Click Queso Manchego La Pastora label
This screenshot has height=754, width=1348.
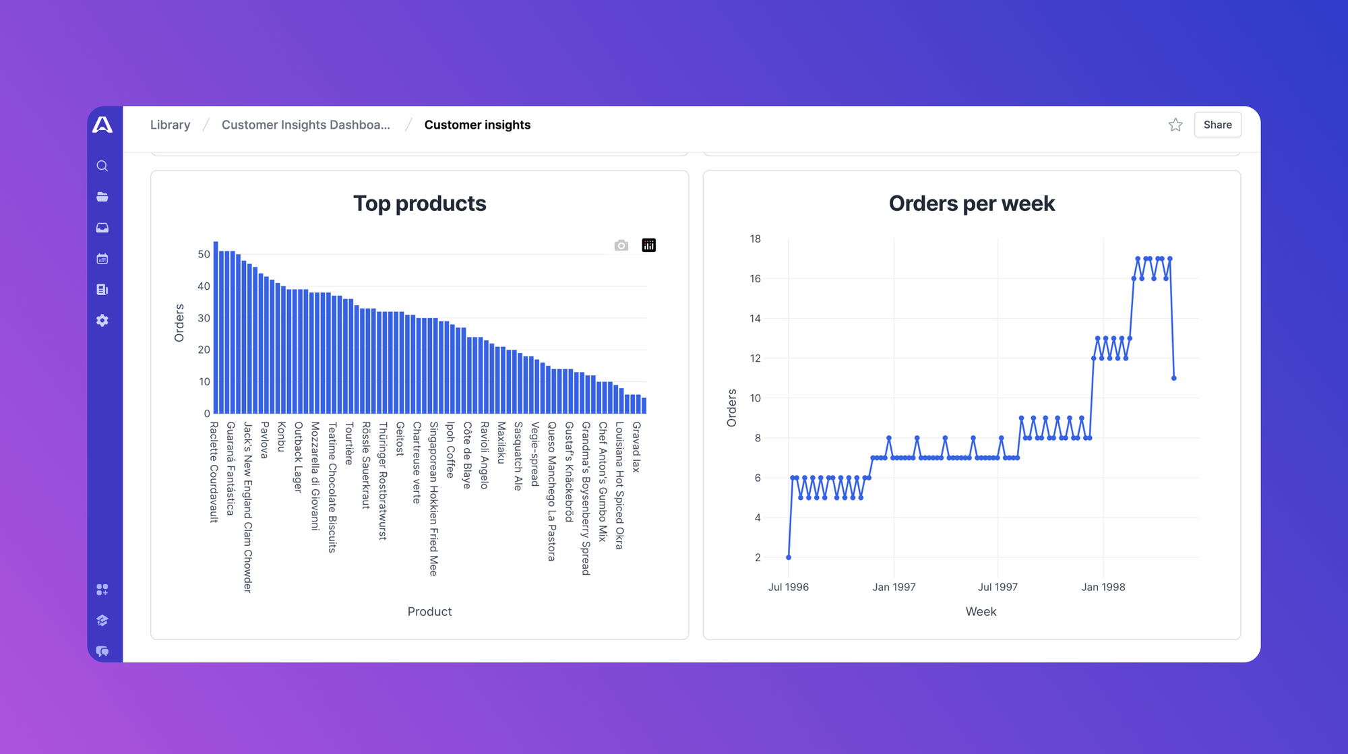pos(551,492)
